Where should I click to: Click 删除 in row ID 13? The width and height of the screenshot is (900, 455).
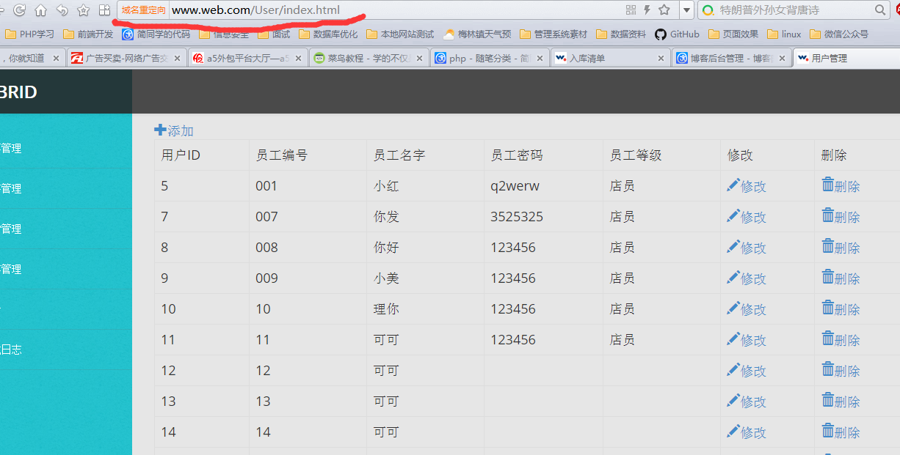pyautogui.click(x=841, y=402)
